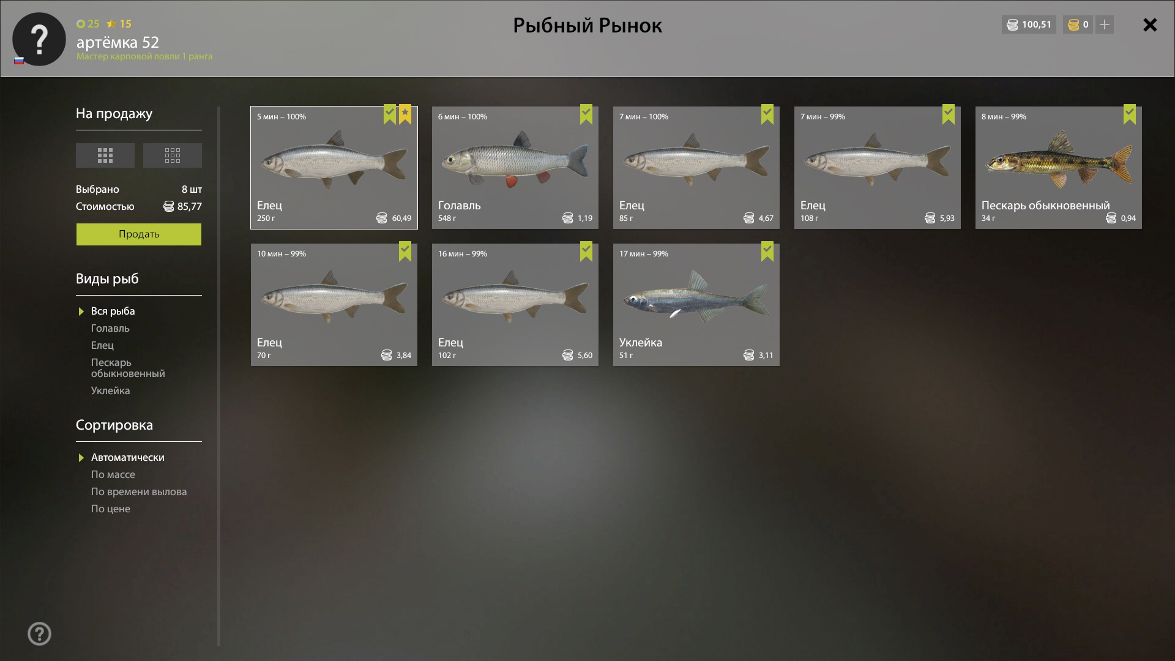Uncheck the selection mark on Уклейка card

click(x=767, y=252)
